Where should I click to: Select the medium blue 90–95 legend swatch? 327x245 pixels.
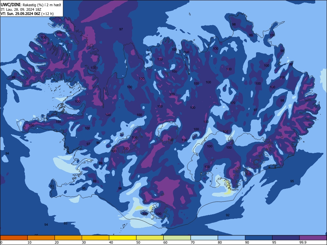coord(259,238)
